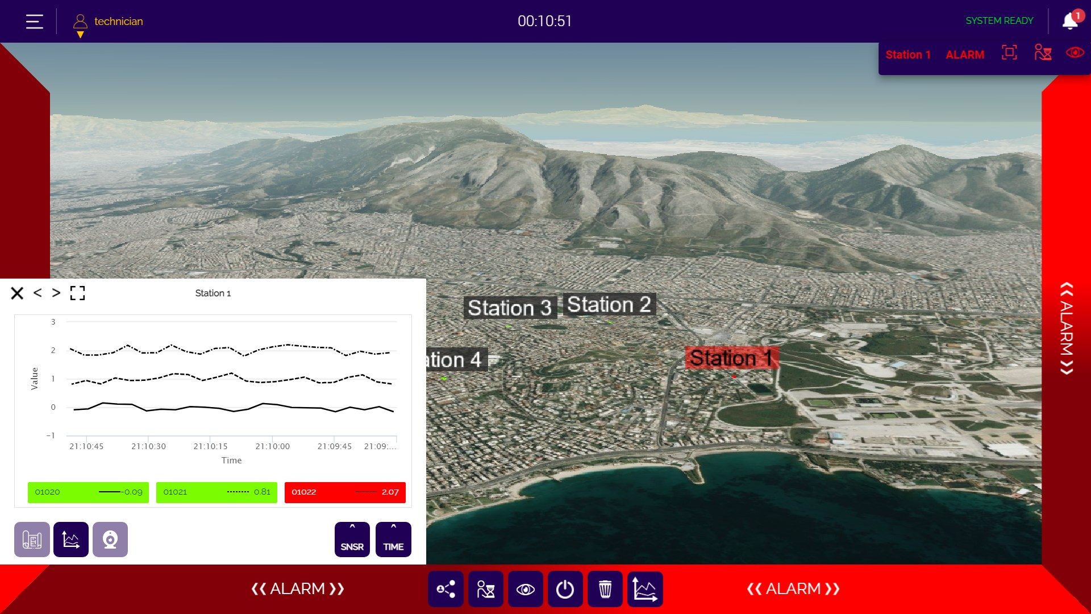Click the share nodes icon in bottom toolbar
The width and height of the screenshot is (1091, 614).
point(446,589)
